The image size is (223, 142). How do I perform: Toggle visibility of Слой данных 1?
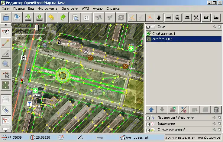149,34
